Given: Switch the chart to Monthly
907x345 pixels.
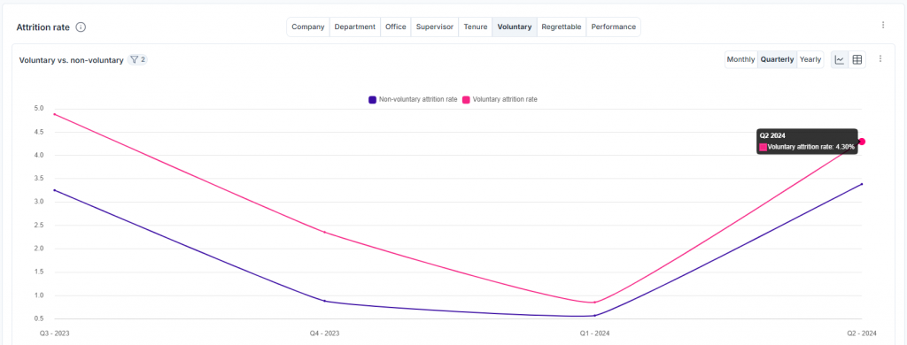Looking at the screenshot, I should coord(741,59).
